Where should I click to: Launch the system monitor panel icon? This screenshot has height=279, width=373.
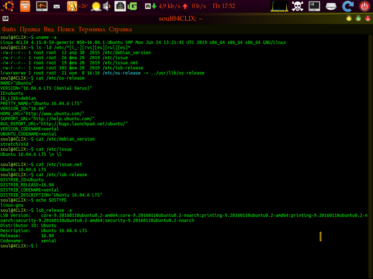coord(42,6)
